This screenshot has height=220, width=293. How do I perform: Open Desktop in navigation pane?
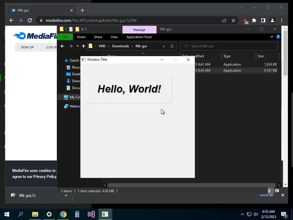[x=73, y=74]
